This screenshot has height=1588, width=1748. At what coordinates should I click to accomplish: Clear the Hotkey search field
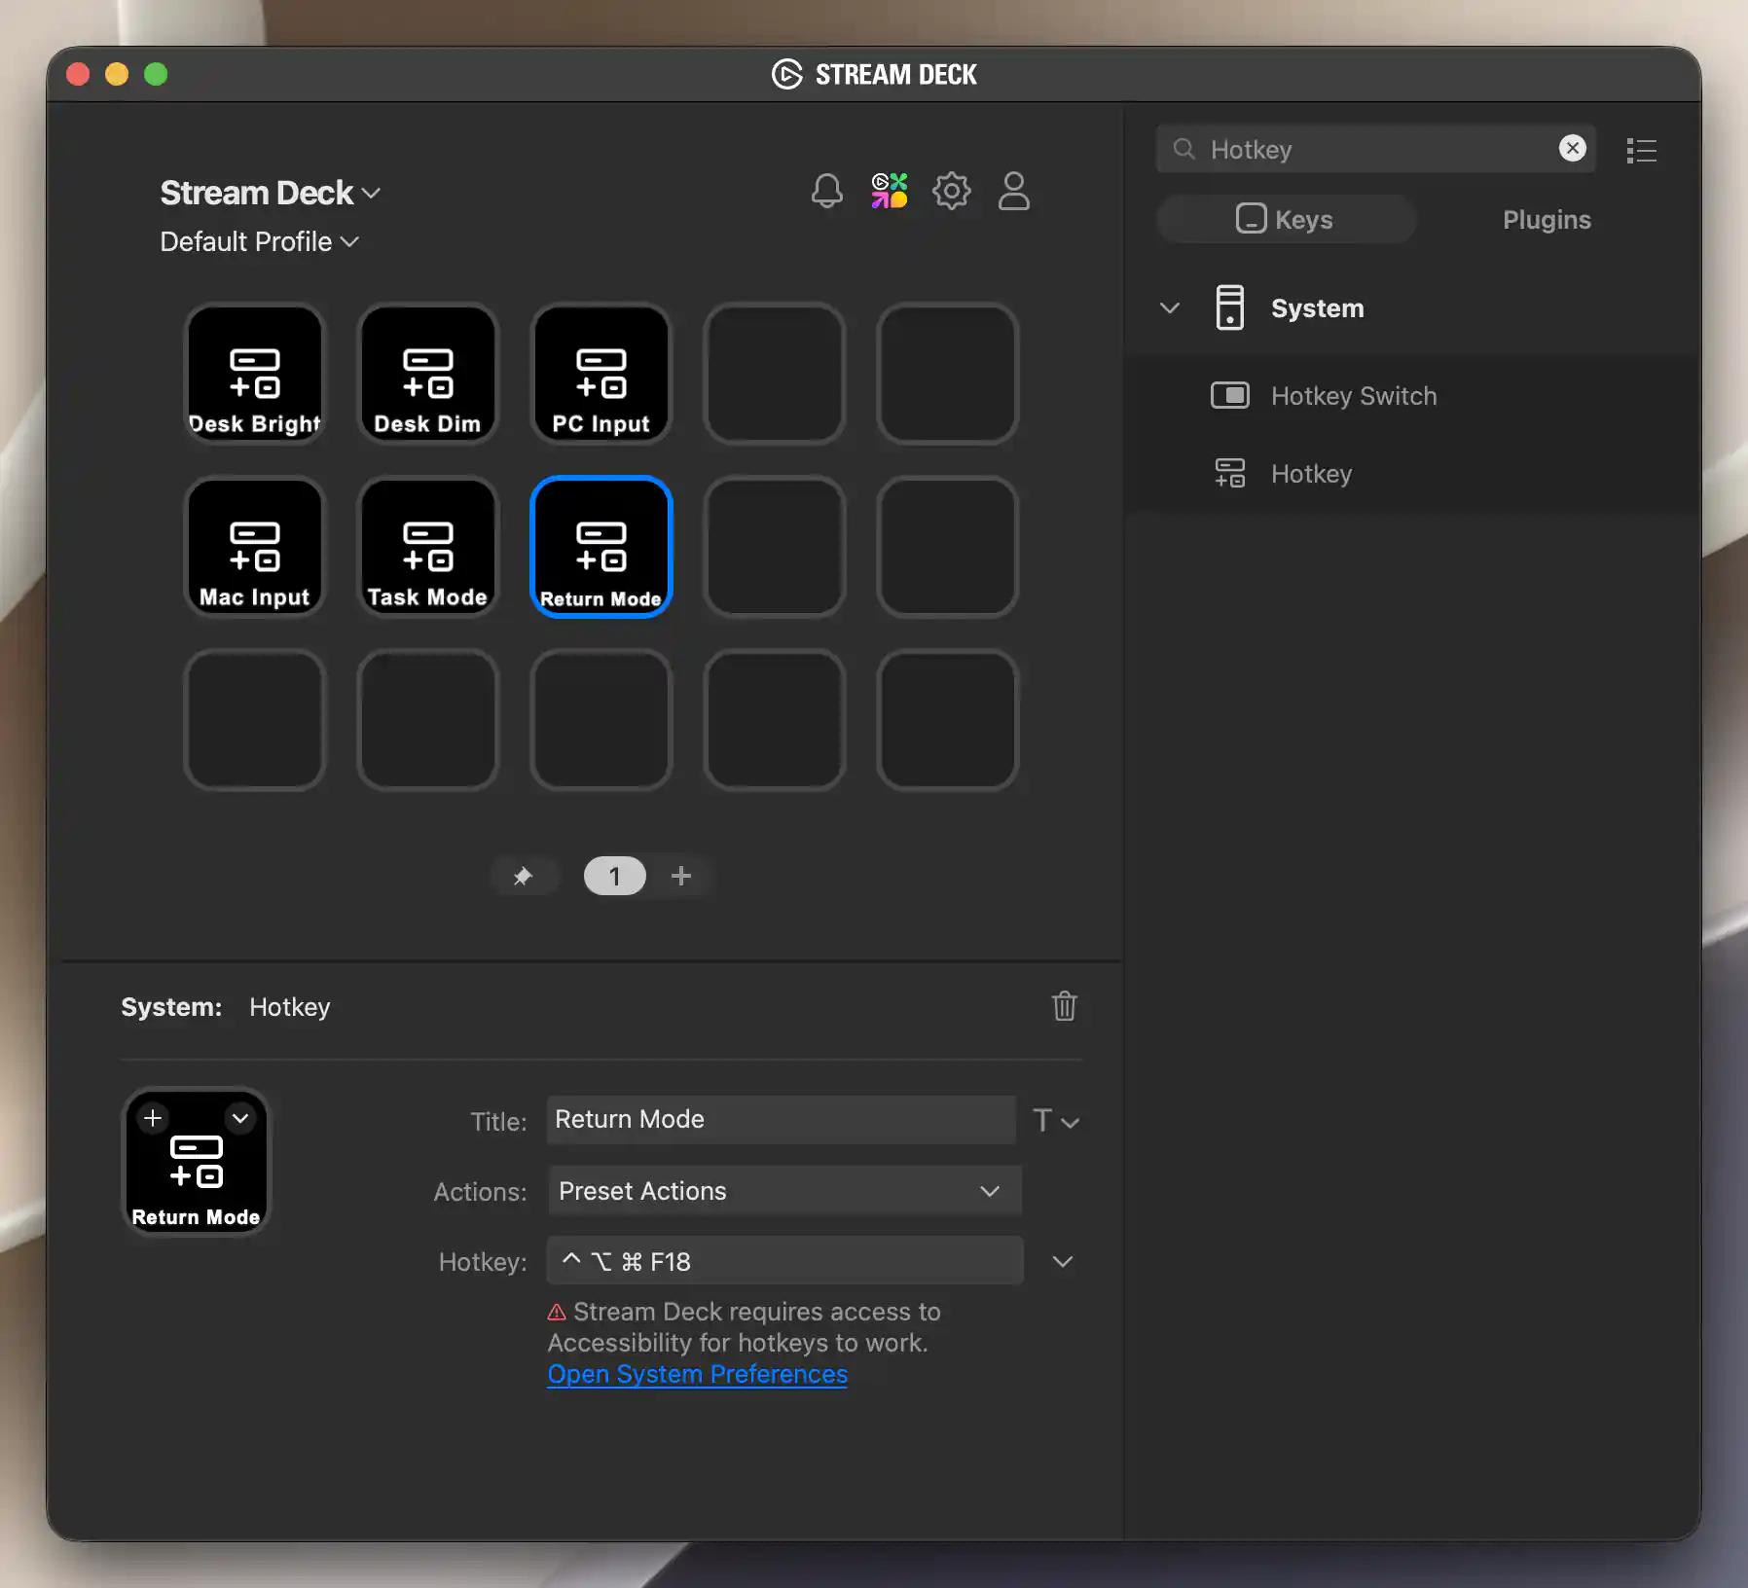[1572, 148]
